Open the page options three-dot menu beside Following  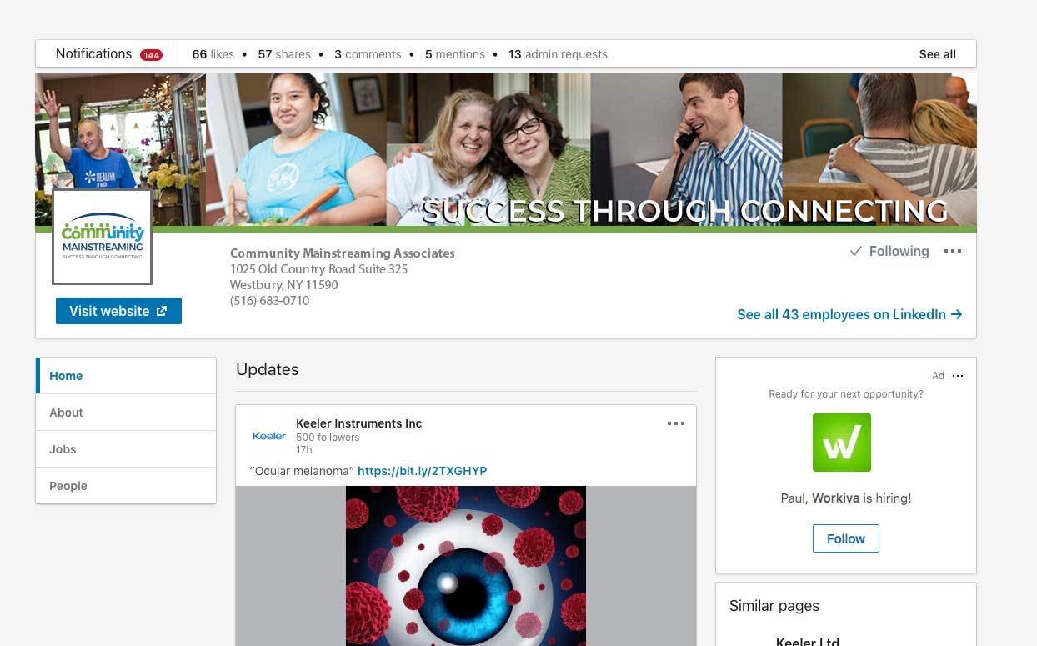(953, 251)
